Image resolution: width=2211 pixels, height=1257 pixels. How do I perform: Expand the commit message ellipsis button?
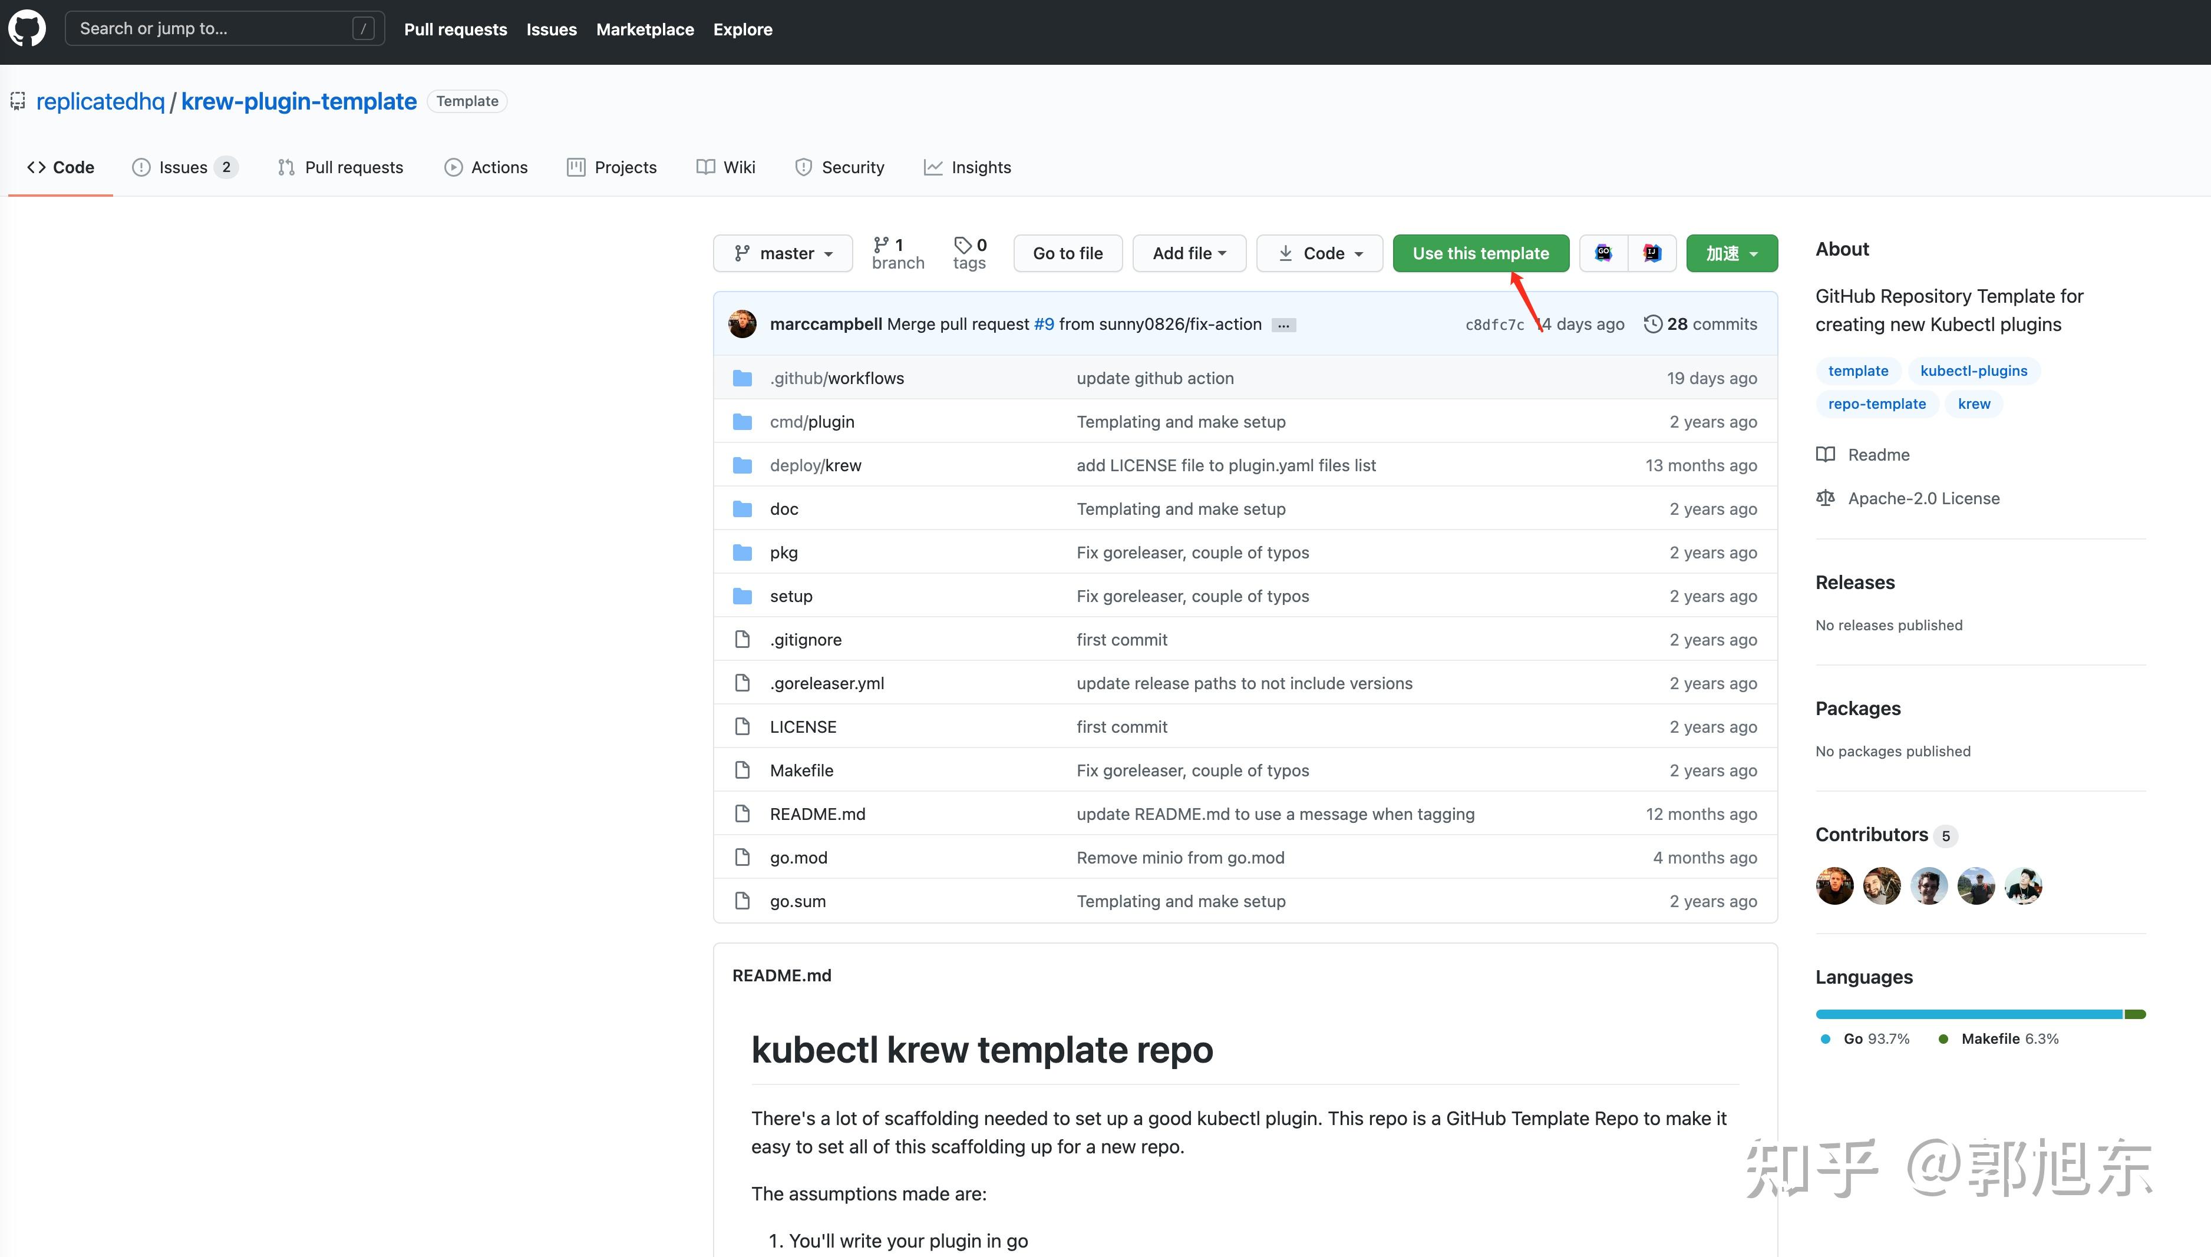tap(1283, 326)
